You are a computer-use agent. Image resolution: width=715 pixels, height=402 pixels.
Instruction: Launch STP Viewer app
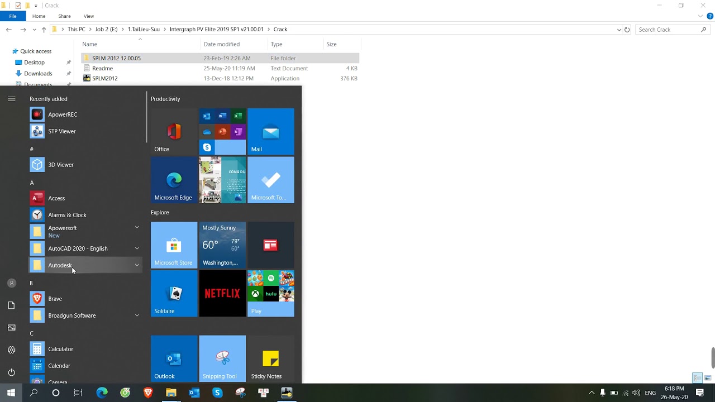[86, 131]
